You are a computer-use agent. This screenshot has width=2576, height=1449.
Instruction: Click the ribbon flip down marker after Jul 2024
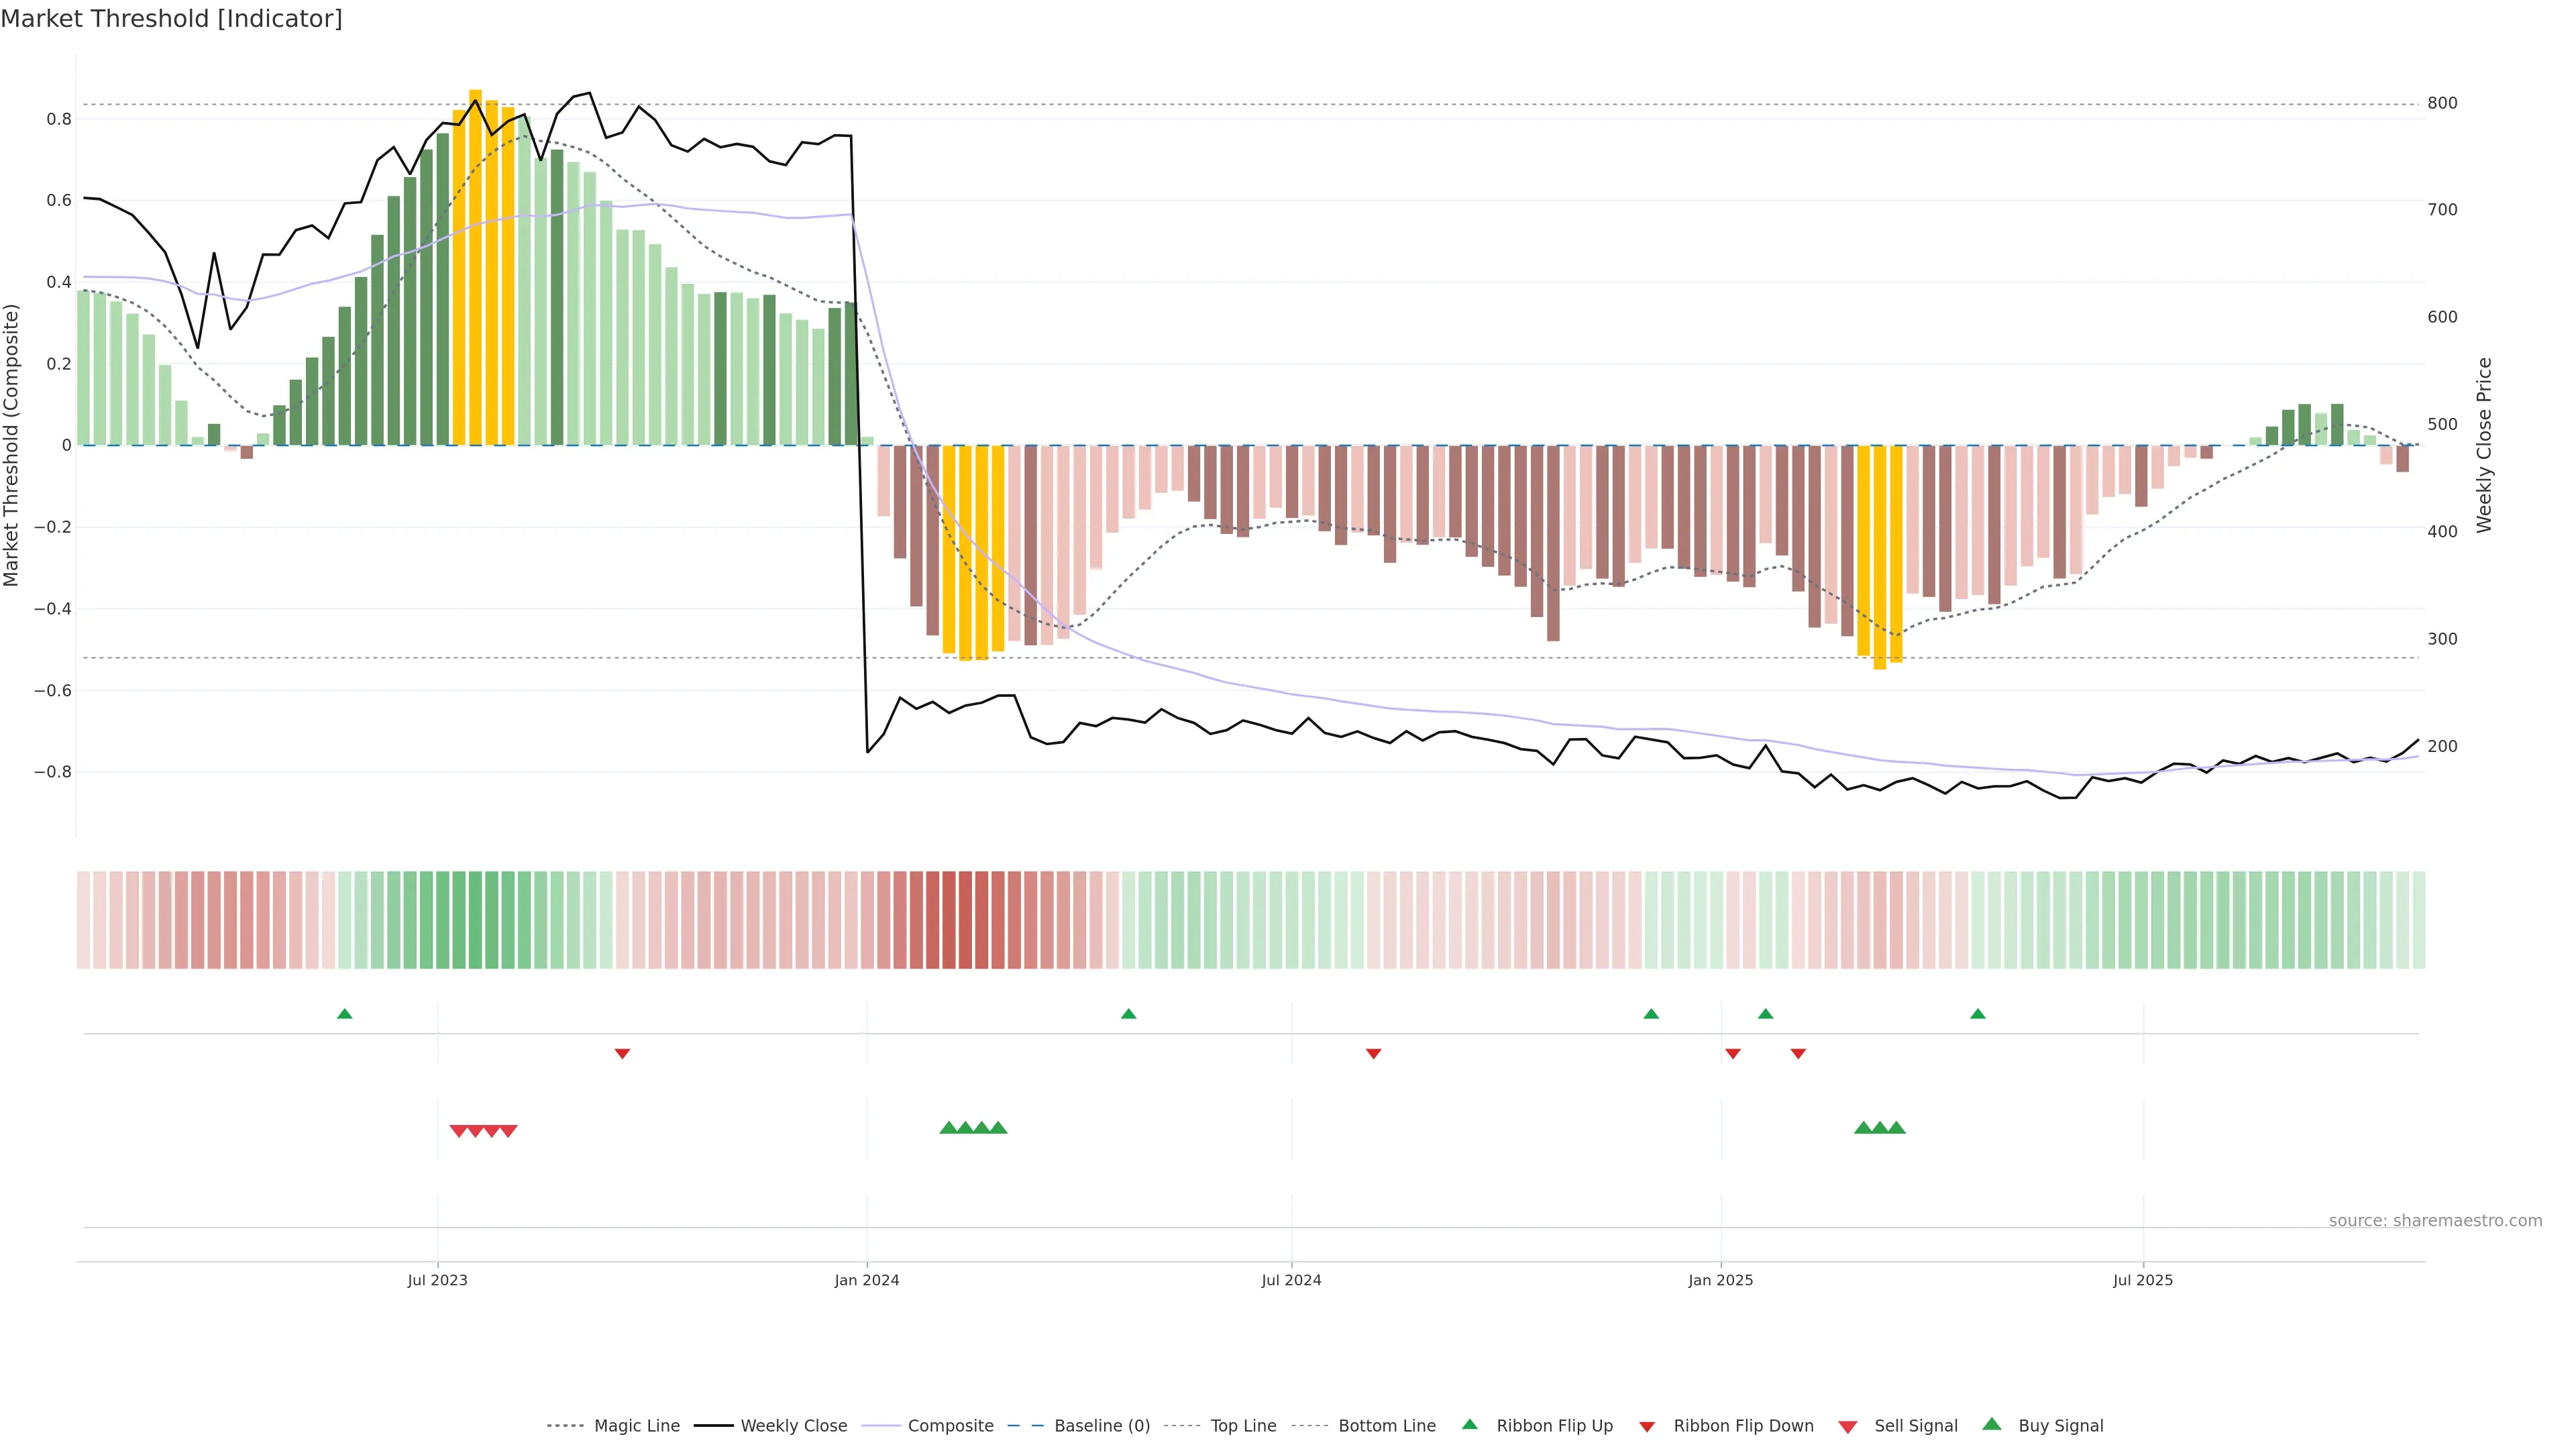click(1373, 1053)
